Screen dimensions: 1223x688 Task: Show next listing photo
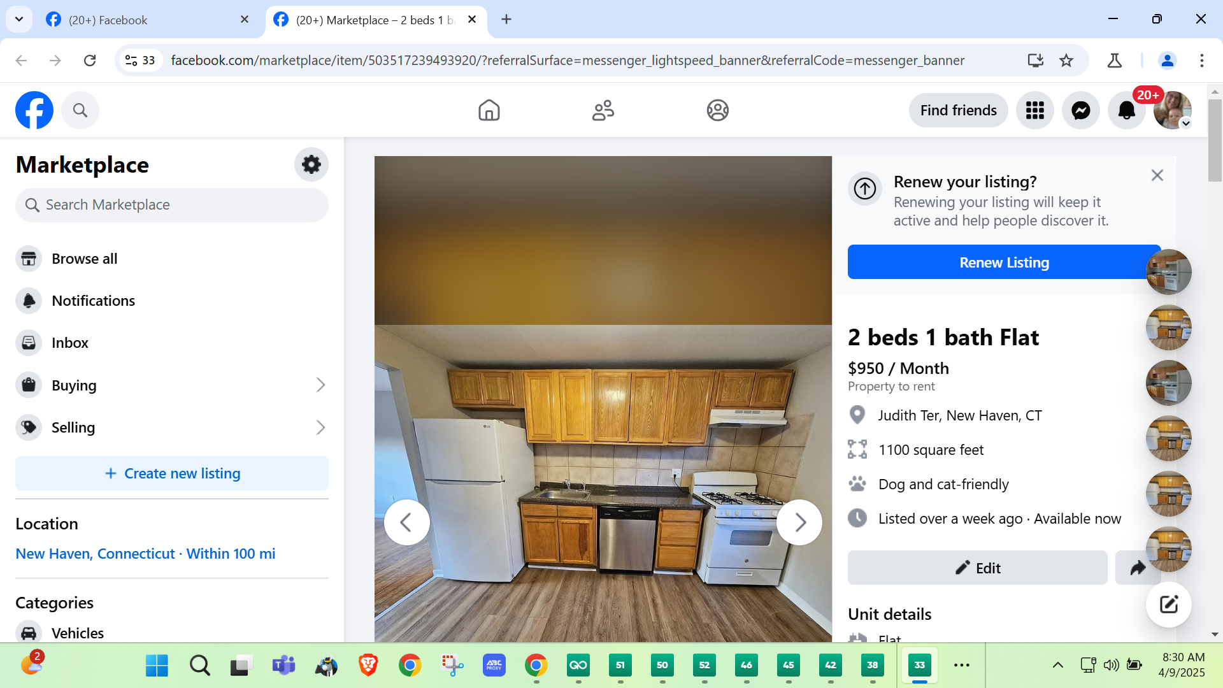click(x=799, y=522)
